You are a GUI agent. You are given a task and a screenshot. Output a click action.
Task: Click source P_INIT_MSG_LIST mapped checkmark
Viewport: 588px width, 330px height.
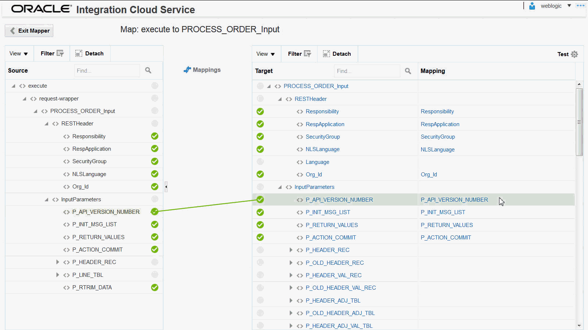[x=155, y=224]
